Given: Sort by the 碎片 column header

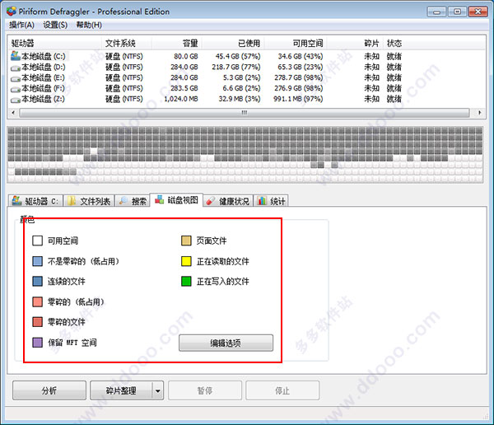Looking at the screenshot, I should click(x=355, y=43).
